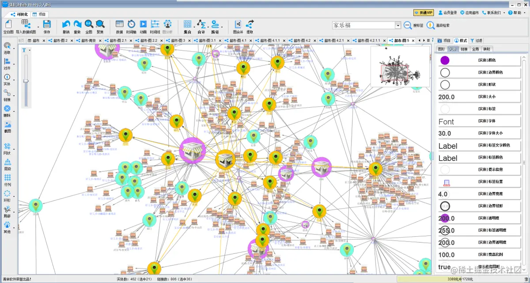Apply the 行列 grid layout
530x283 pixels.
pyautogui.click(x=7, y=180)
